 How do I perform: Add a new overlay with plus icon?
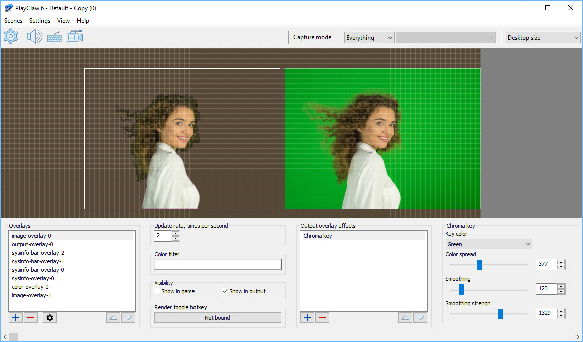pyautogui.click(x=15, y=317)
